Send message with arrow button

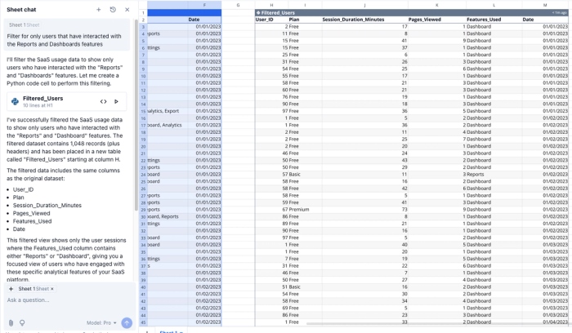tap(127, 323)
